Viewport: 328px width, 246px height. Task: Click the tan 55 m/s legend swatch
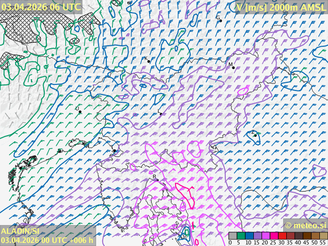click(323, 236)
